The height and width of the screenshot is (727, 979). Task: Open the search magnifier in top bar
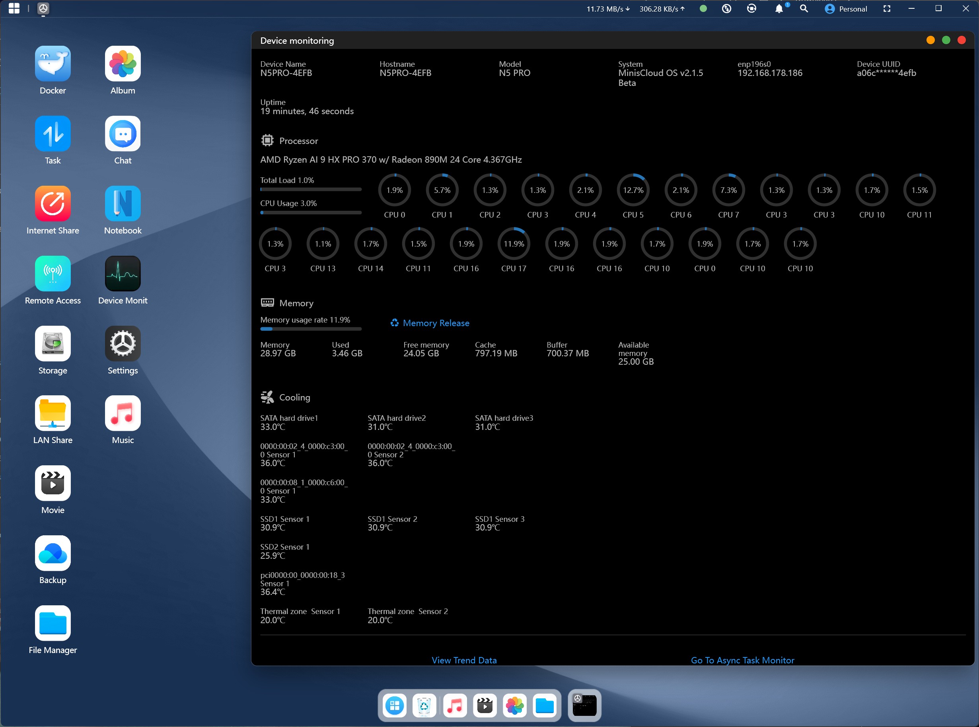[x=804, y=9]
